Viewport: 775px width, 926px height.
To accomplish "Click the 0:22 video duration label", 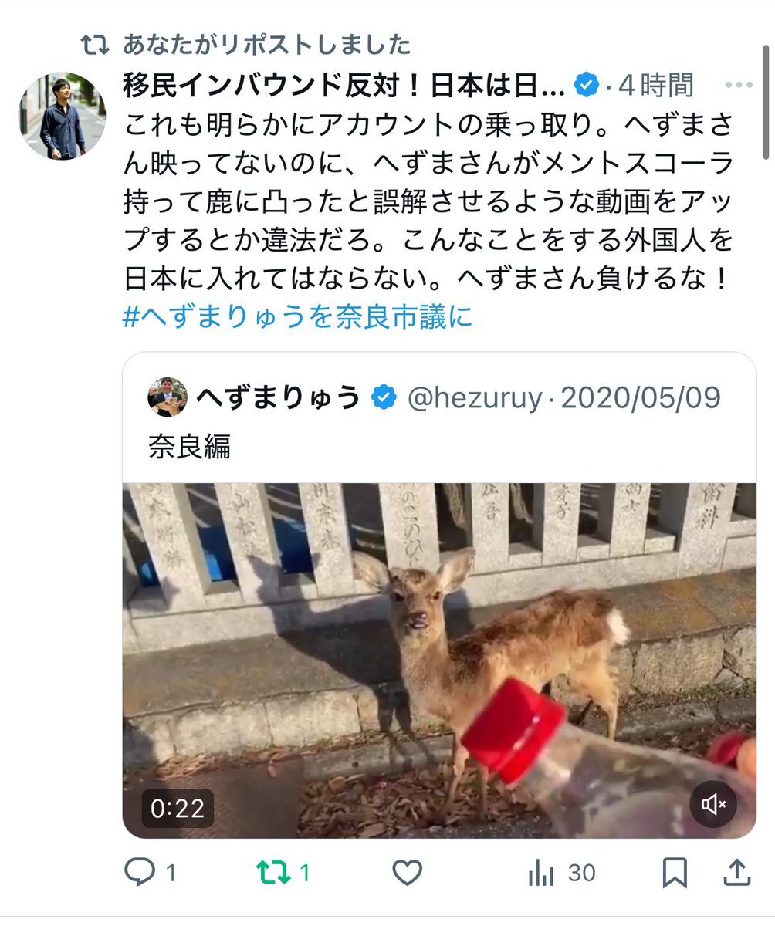I will click(178, 809).
